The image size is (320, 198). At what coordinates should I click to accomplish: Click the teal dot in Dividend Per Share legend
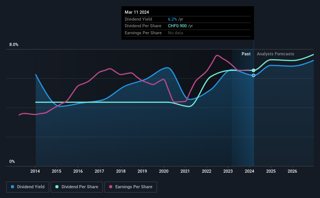(57, 187)
